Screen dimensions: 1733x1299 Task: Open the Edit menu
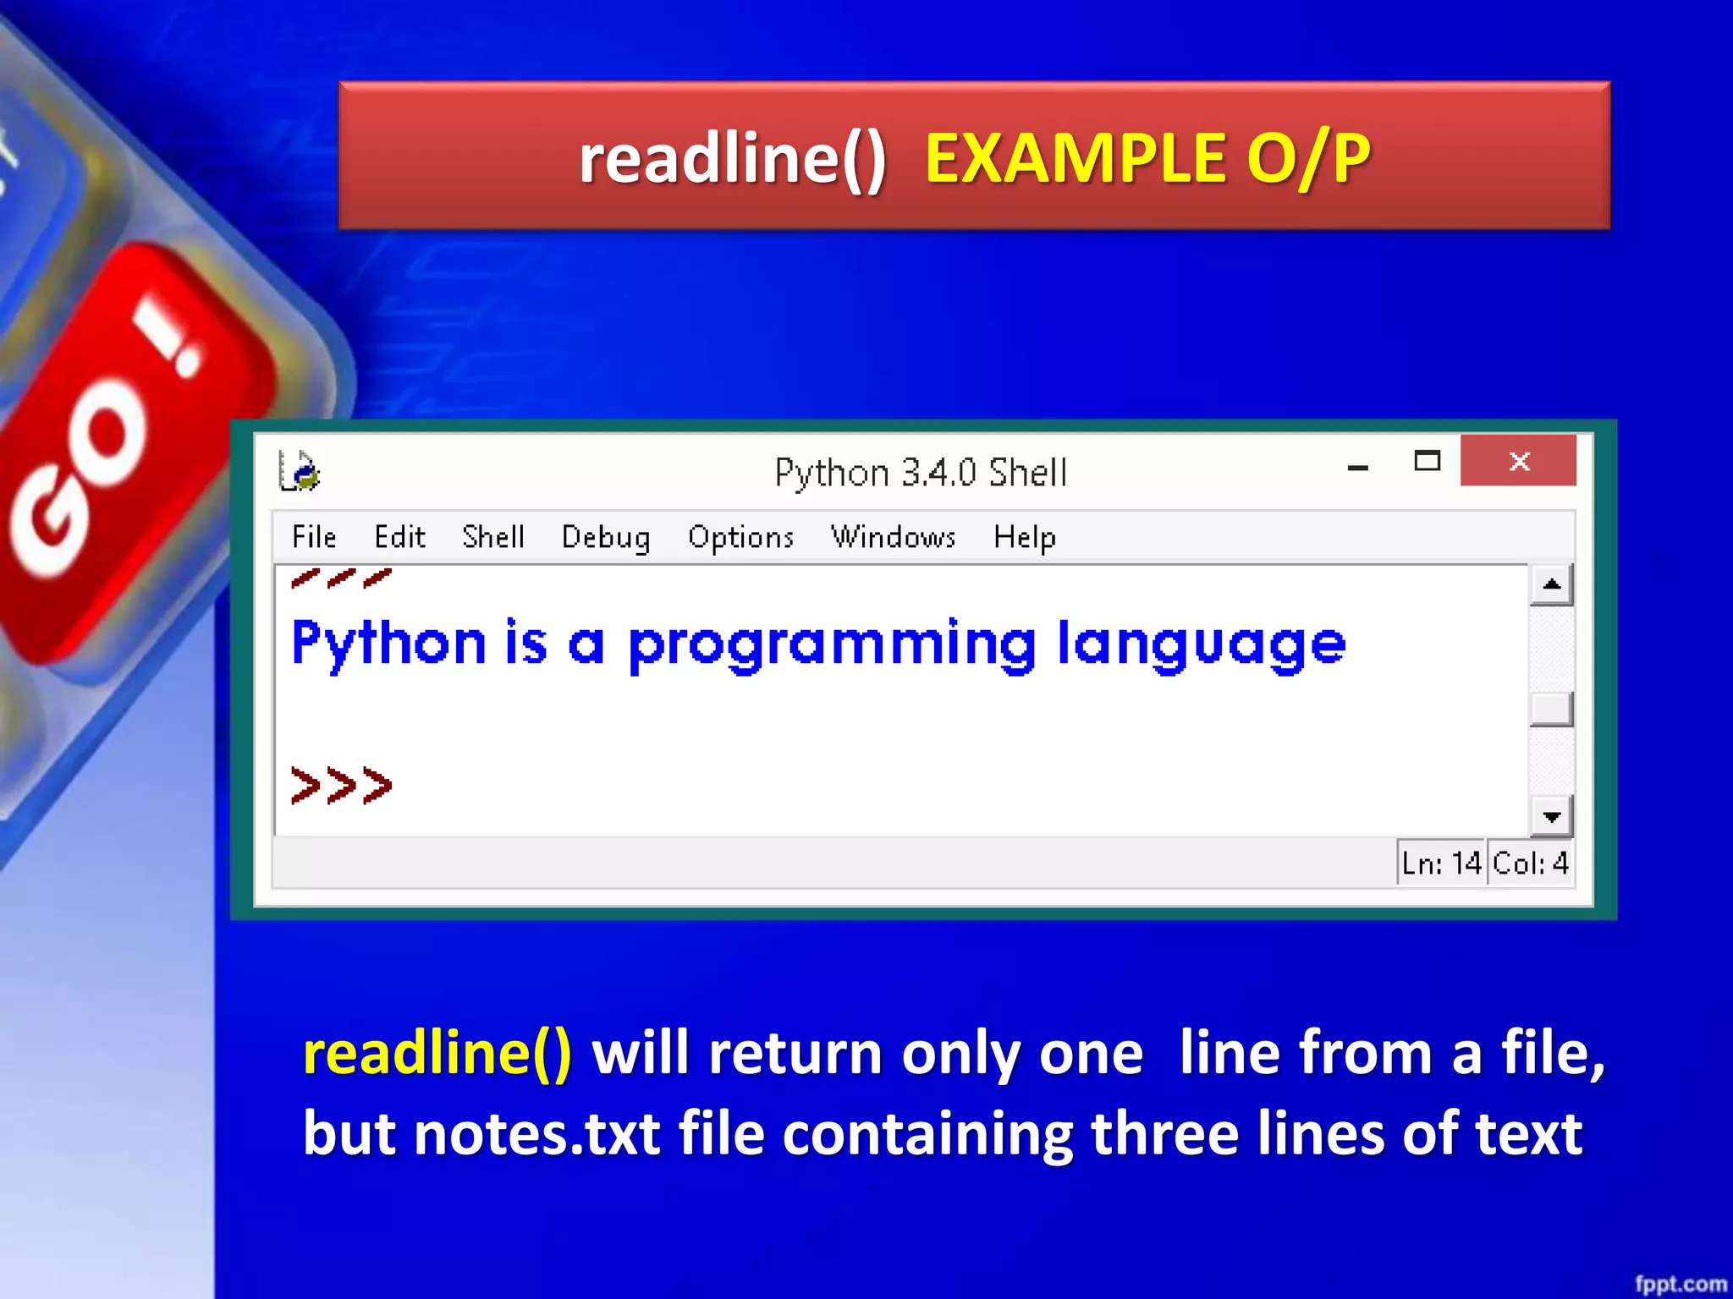click(399, 537)
